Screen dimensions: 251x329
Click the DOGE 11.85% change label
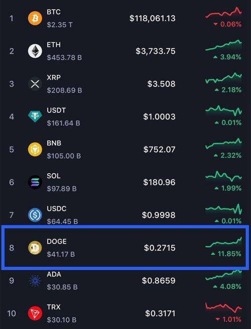click(x=226, y=254)
